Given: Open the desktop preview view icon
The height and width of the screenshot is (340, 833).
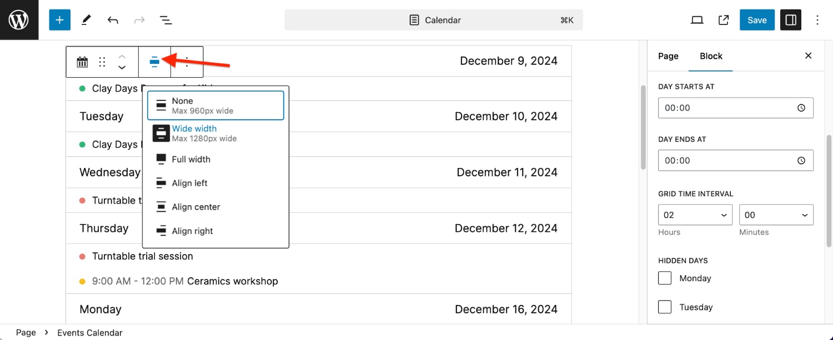Looking at the screenshot, I should point(697,20).
